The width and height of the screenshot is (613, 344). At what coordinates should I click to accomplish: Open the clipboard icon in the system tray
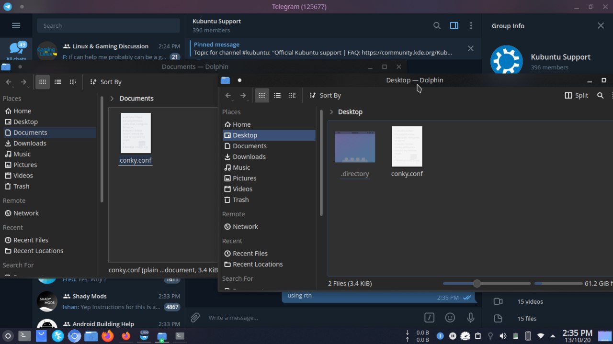tap(477, 336)
